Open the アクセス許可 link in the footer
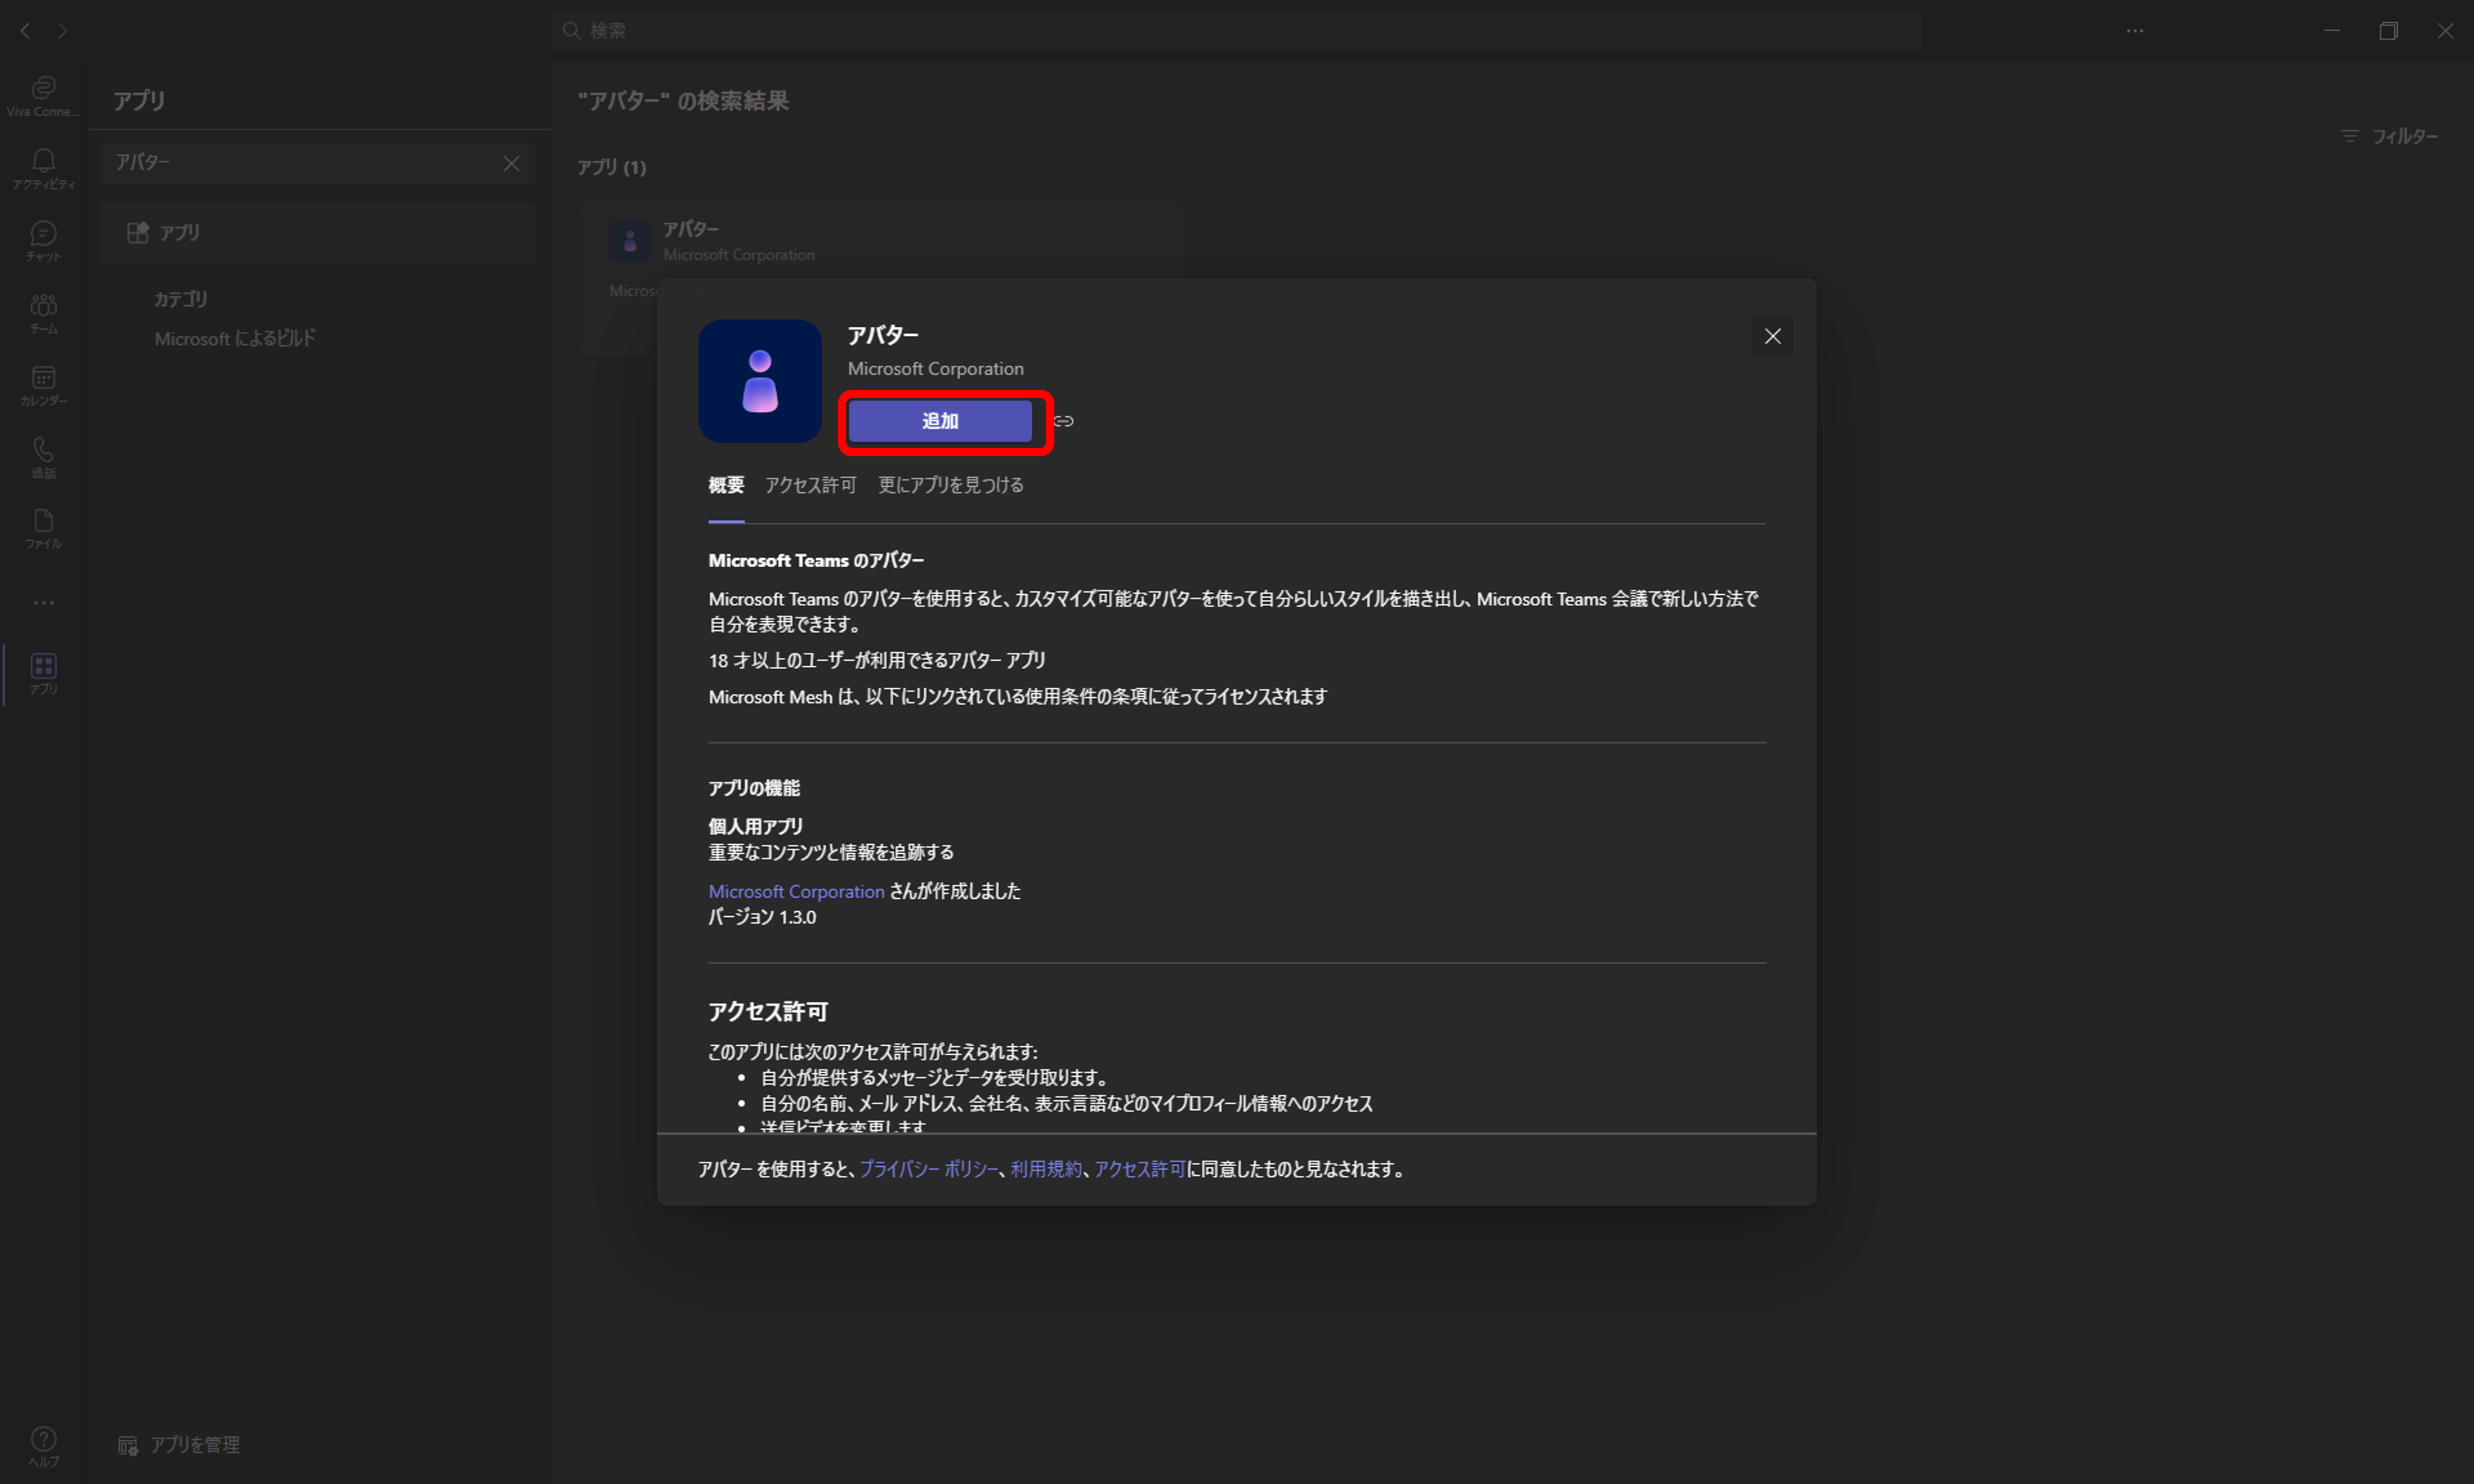The width and height of the screenshot is (2474, 1484). coord(1139,1169)
